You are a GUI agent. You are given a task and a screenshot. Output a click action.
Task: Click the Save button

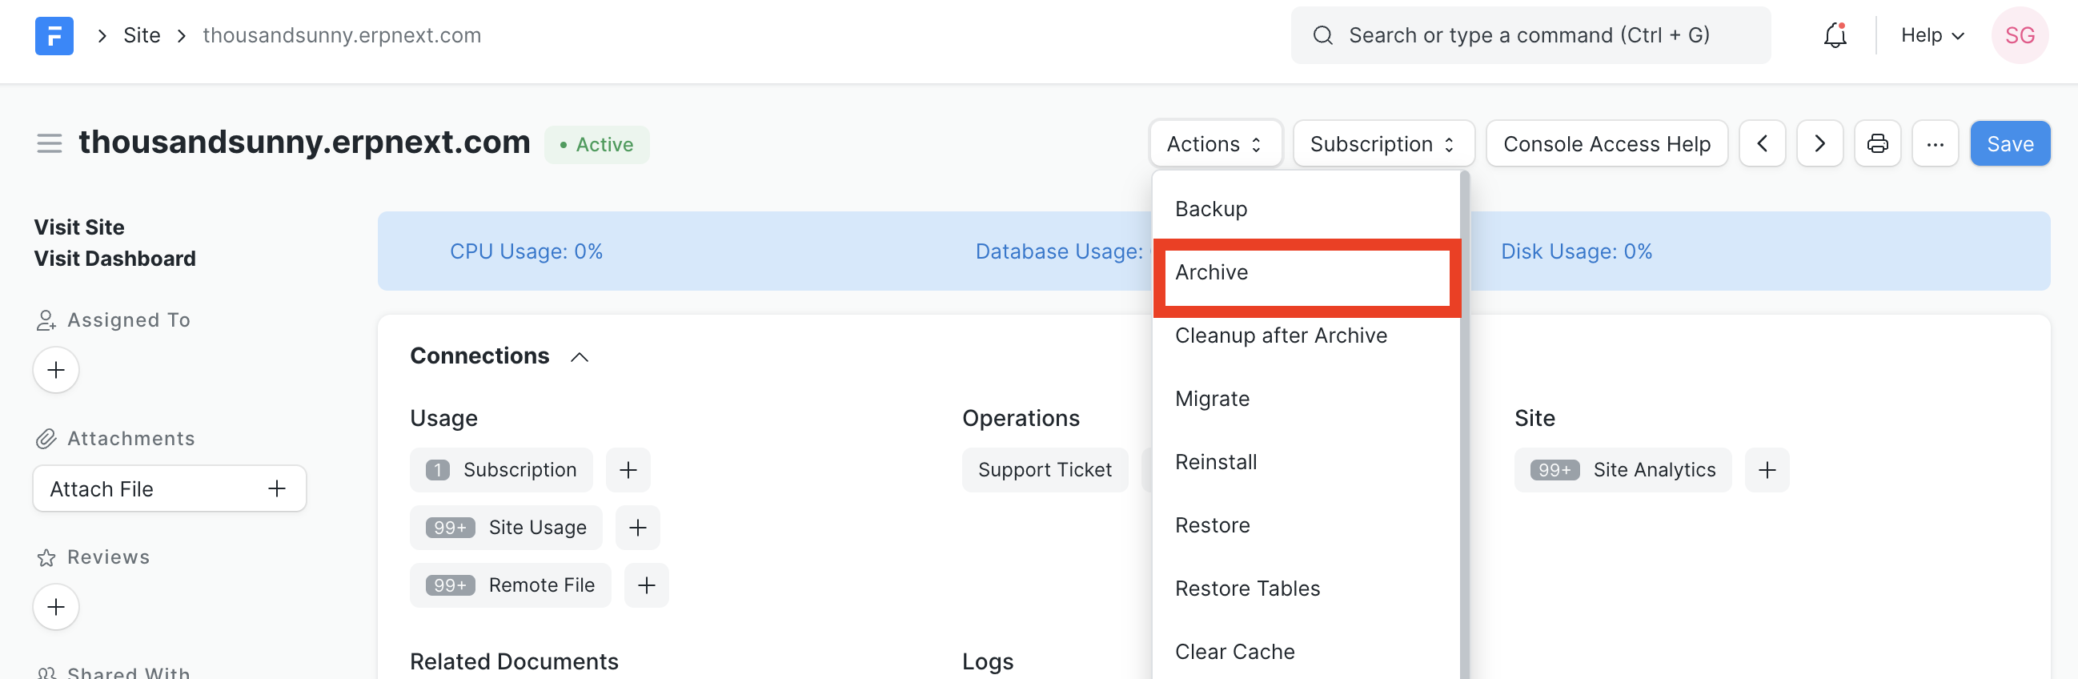coord(2009,143)
